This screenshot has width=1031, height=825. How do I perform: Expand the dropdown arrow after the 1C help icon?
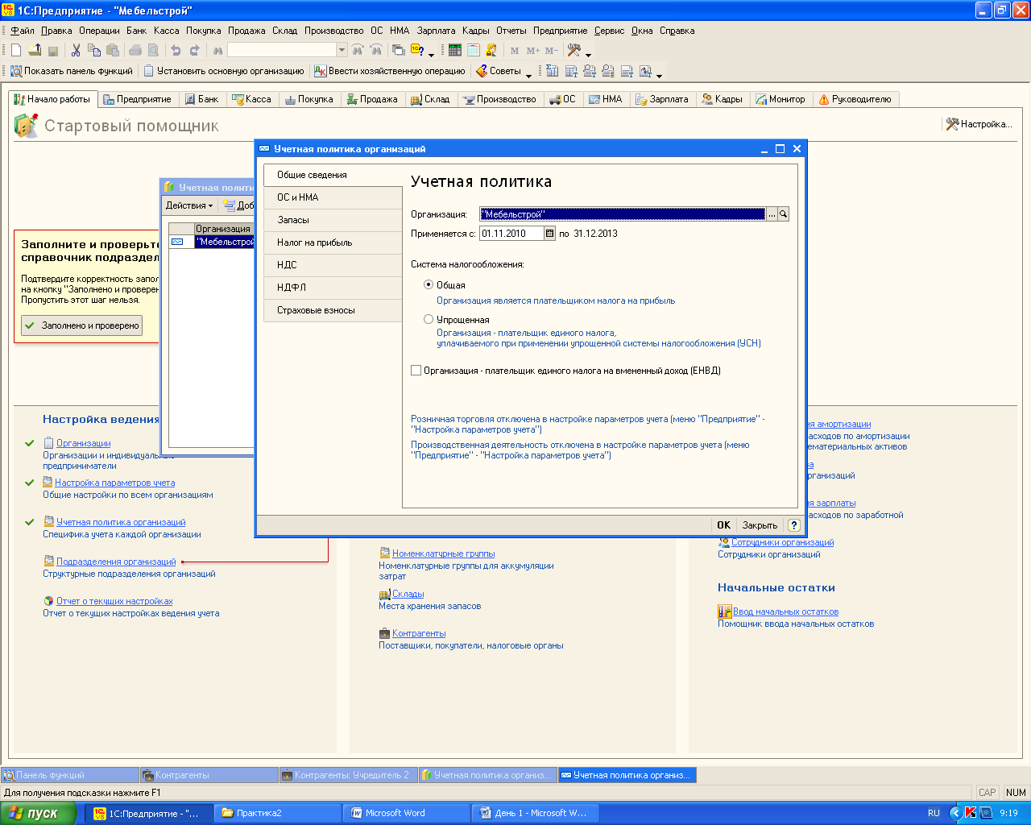pyautogui.click(x=432, y=54)
